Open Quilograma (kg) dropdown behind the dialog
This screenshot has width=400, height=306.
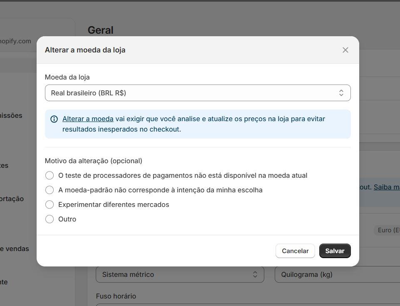[x=337, y=274]
